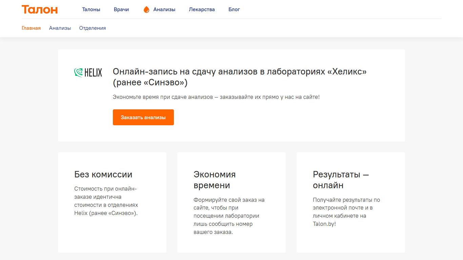Click the orange drop icon beside Анализы
Screen dimensions: 463x260
(x=146, y=9)
